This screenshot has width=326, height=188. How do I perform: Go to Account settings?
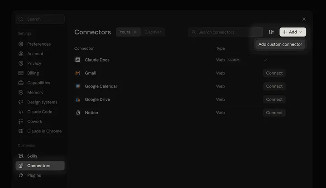40,54
